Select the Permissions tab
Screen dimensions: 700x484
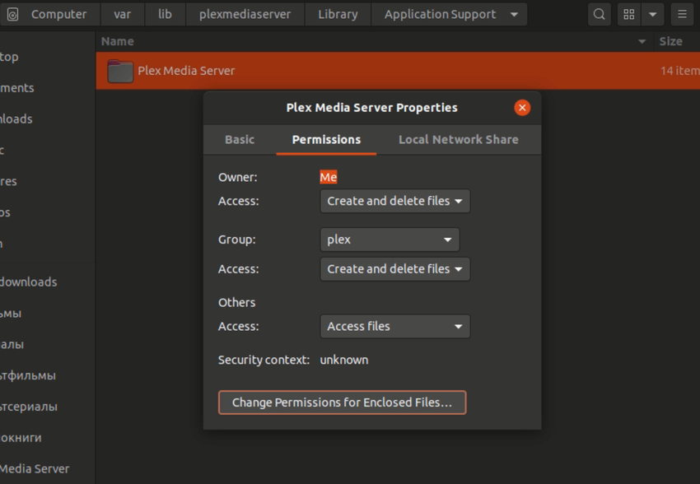tap(326, 140)
